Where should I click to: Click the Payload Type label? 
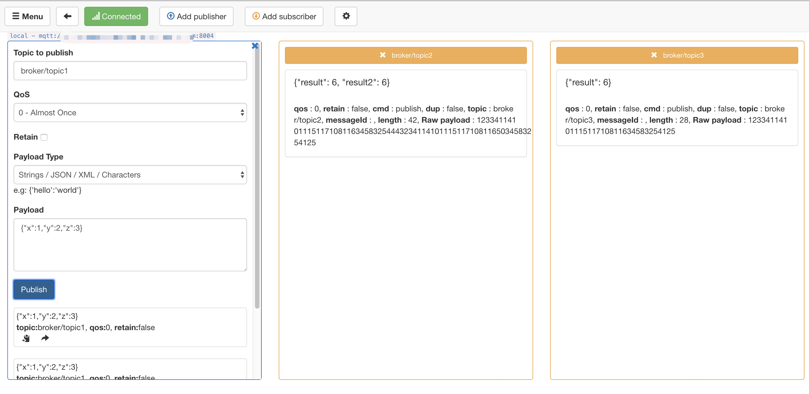click(38, 157)
